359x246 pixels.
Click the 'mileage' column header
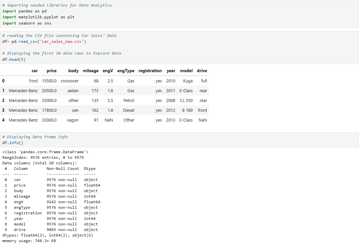point(90,71)
